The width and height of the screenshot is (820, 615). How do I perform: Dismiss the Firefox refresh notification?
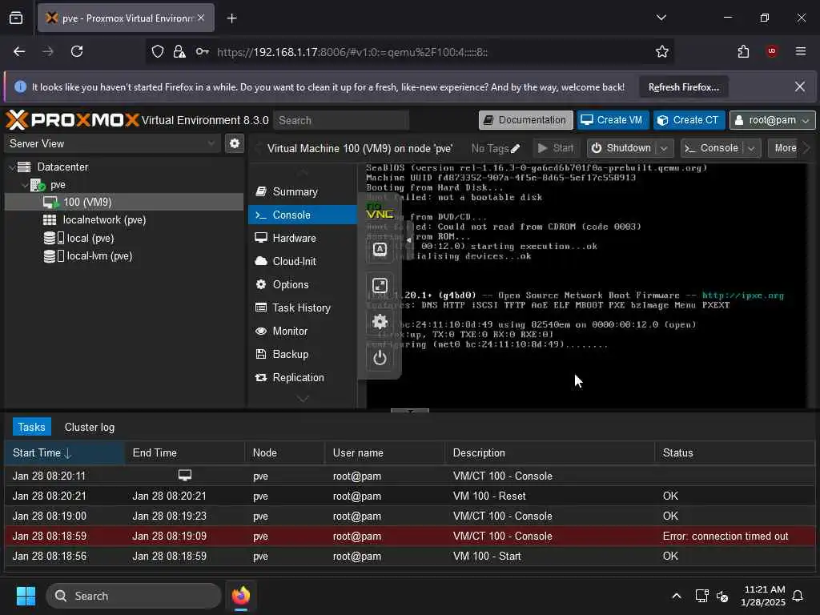(800, 86)
